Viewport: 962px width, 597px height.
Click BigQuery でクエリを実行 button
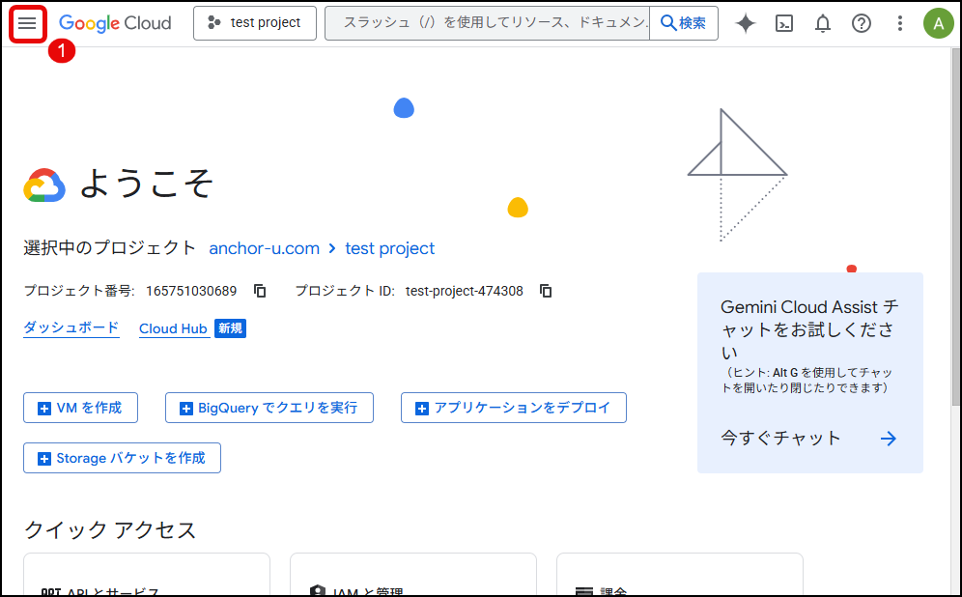pyautogui.click(x=269, y=408)
